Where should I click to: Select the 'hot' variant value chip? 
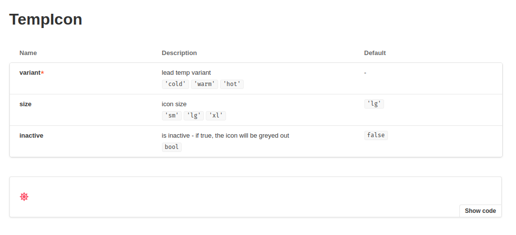pos(232,84)
